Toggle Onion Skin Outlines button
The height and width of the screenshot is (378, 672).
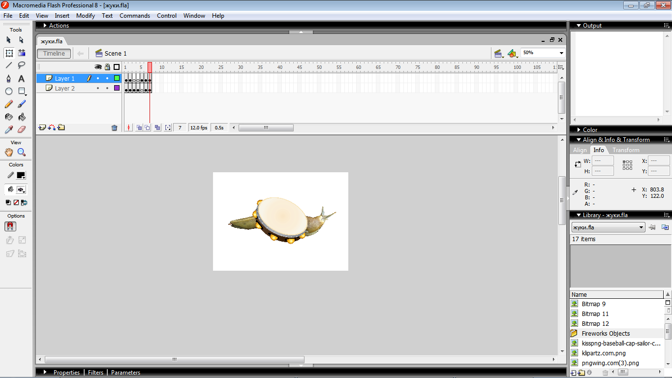click(147, 127)
